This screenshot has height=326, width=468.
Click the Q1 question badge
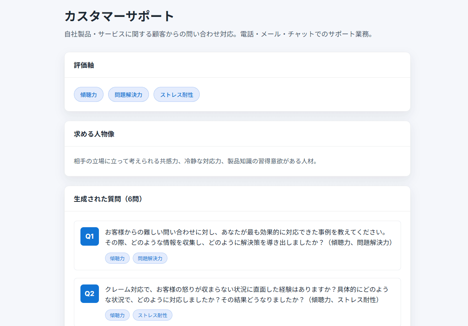pos(89,236)
